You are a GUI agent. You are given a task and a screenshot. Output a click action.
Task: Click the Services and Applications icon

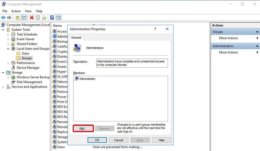[x=8, y=87]
